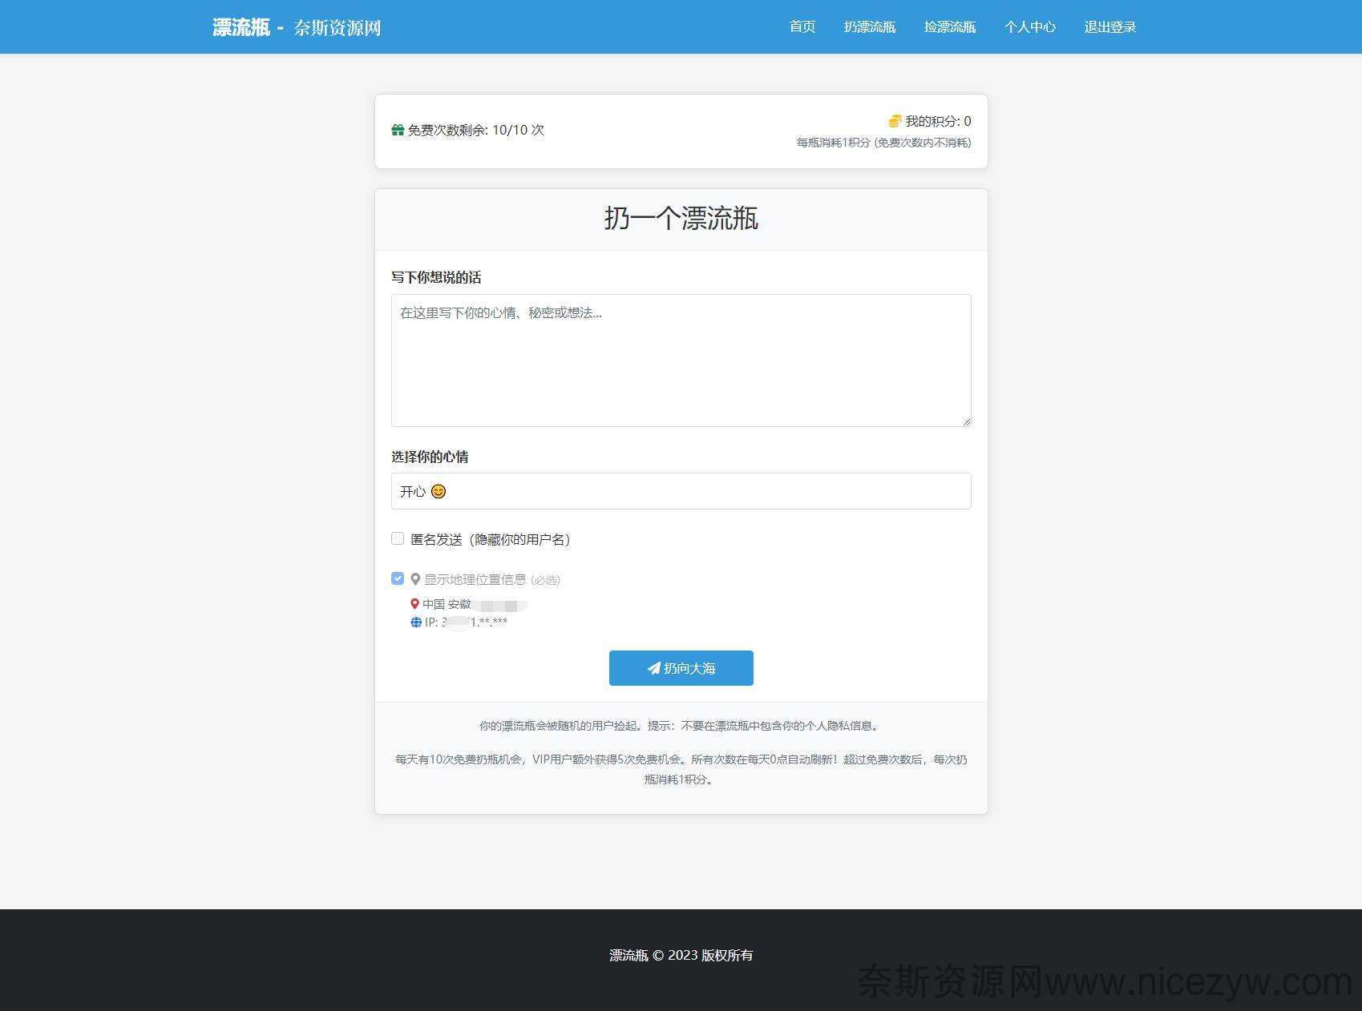The width and height of the screenshot is (1362, 1011).
Task: Go to 扔漂流瓶 in the navbar
Action: tap(869, 27)
